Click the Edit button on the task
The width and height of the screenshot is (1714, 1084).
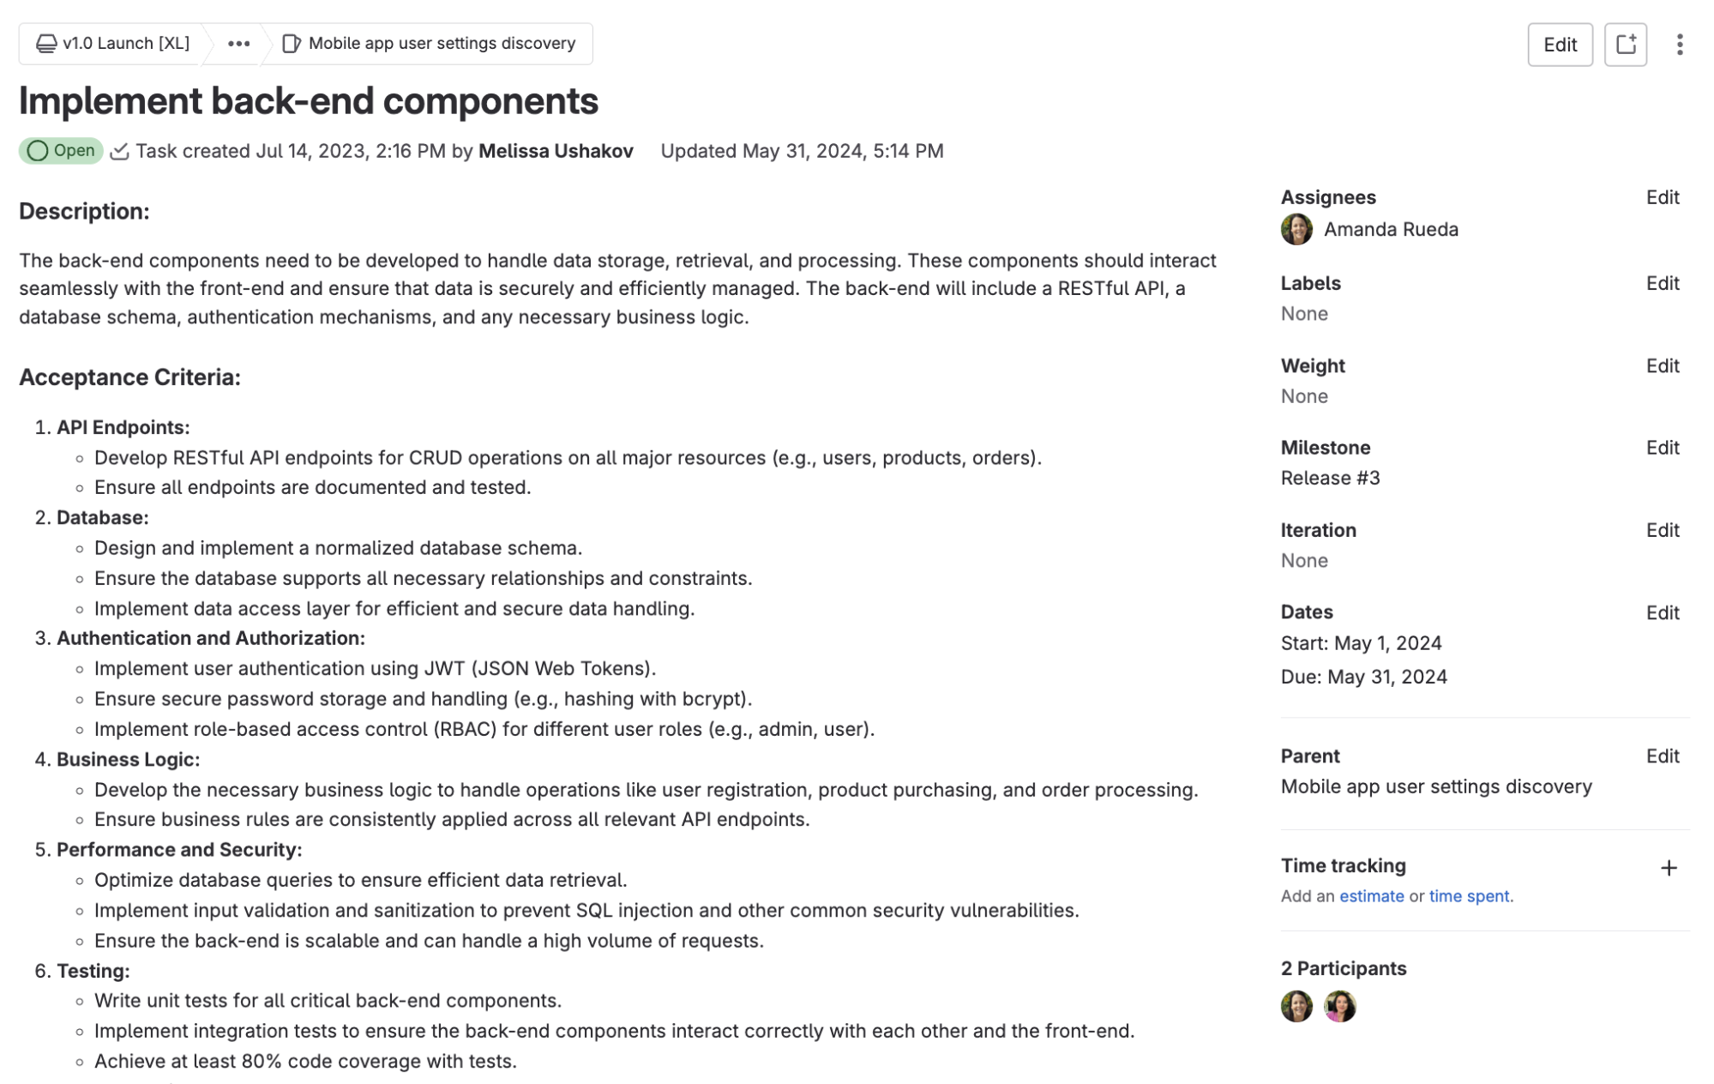1558,44
